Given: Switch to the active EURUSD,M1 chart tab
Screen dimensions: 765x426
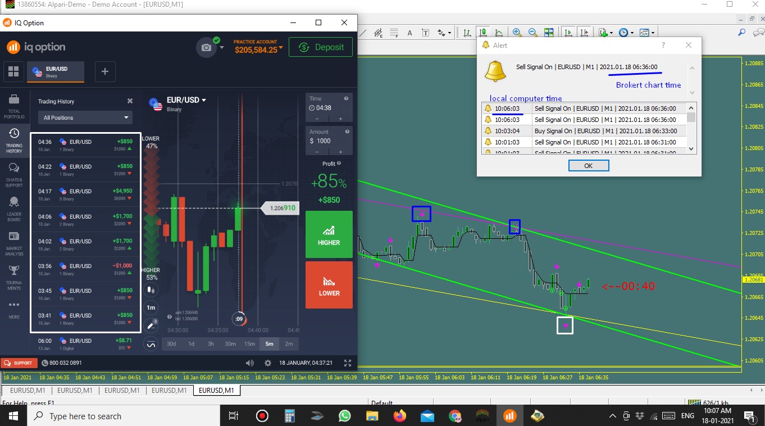Looking at the screenshot, I should (216, 390).
